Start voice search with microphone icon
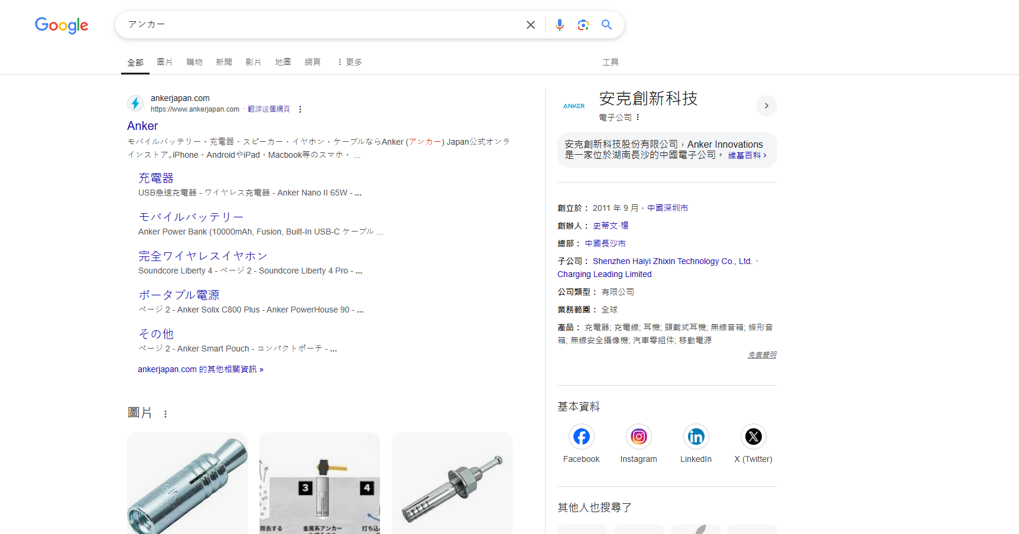Viewport: 1019px width, 534px height. pos(560,25)
